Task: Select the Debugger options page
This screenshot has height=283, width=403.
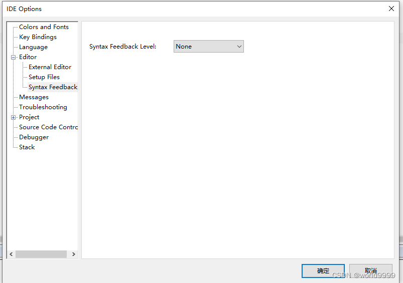Action: click(34, 137)
